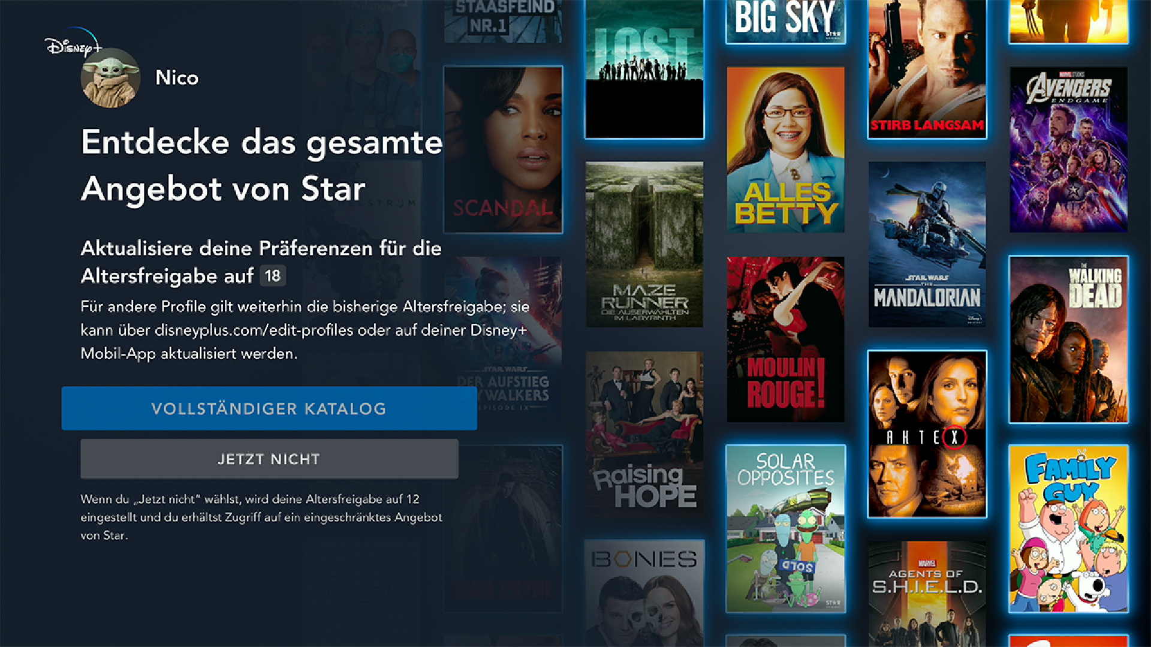Choose the Vollständiger Katalog button

click(269, 408)
